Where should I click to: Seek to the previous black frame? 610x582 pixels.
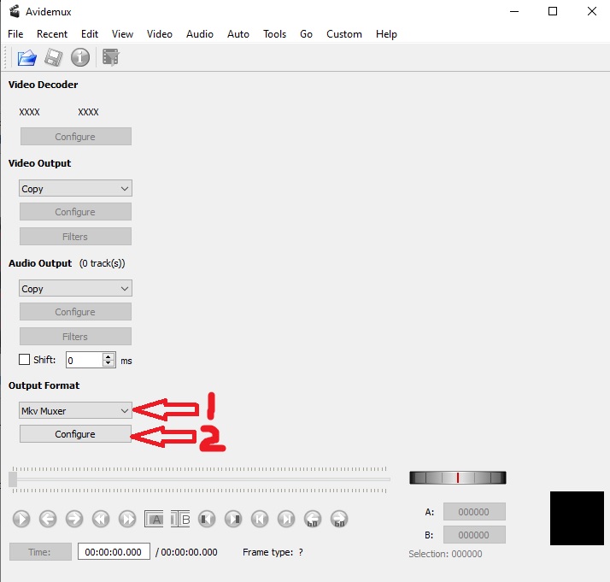pyautogui.click(x=207, y=519)
